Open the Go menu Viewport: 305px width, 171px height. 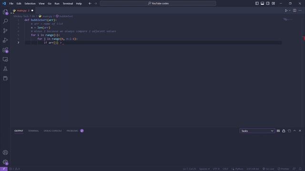pos(50,3)
